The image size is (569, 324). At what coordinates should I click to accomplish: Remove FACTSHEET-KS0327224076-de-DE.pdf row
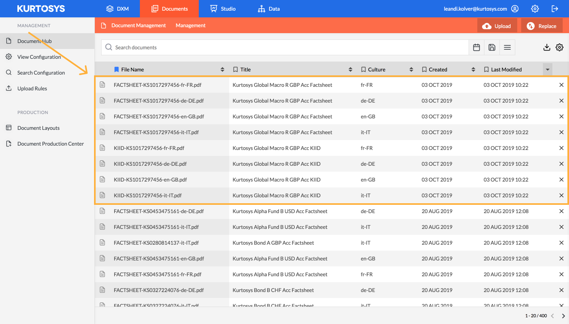[561, 290]
